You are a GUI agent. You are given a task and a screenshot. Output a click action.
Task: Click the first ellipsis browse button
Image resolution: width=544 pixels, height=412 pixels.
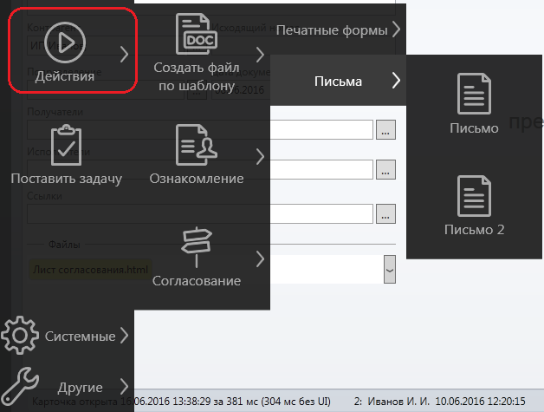385,129
